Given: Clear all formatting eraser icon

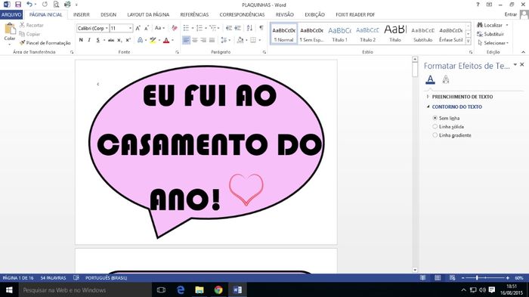Looking at the screenshot, I should click(174, 28).
